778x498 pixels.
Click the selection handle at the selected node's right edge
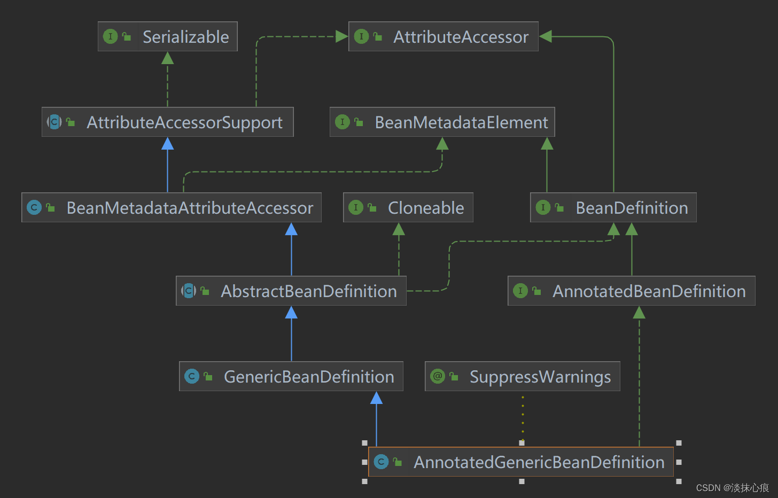point(679,462)
